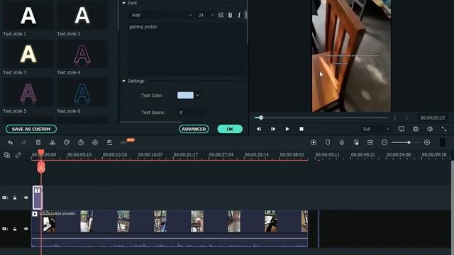Image resolution: width=454 pixels, height=255 pixels.
Task: Lock the text track
Action: (x=15, y=198)
